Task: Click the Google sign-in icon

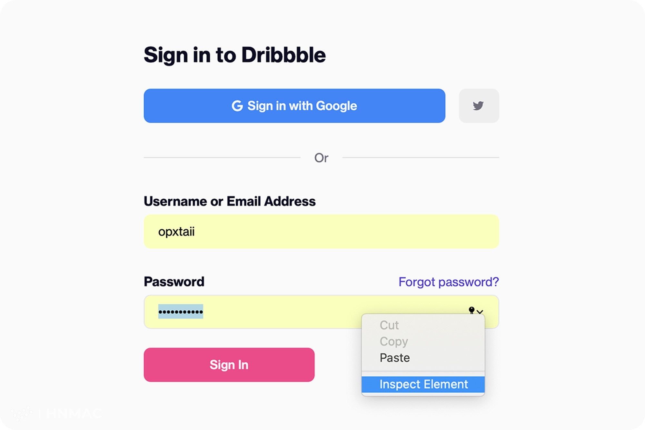Action: 236,105
